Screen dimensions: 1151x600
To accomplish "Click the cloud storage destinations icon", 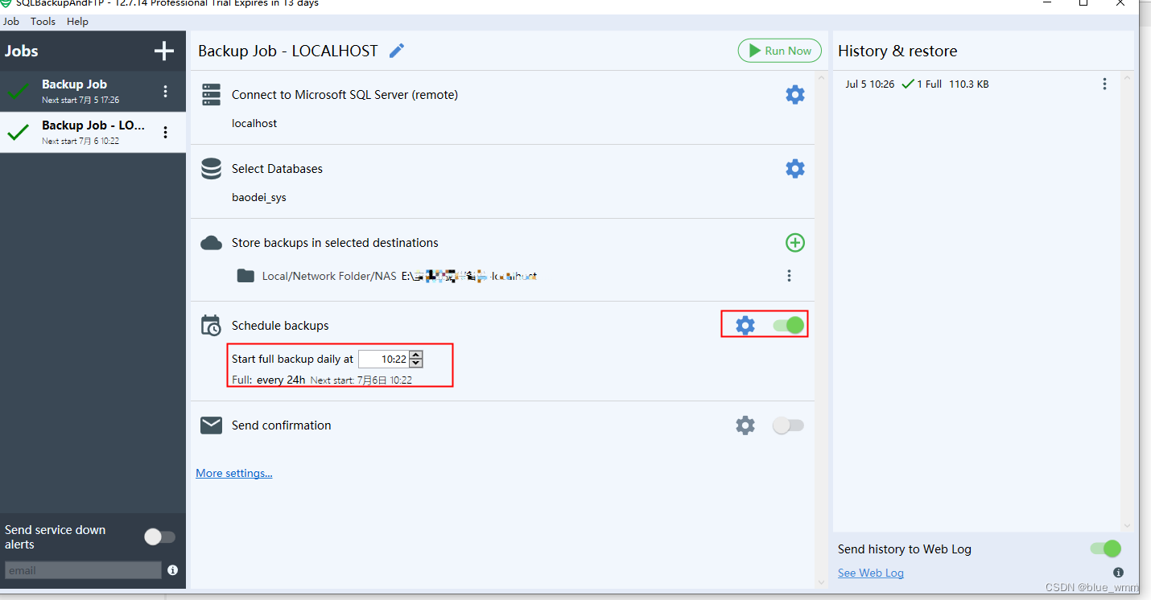I will [211, 243].
